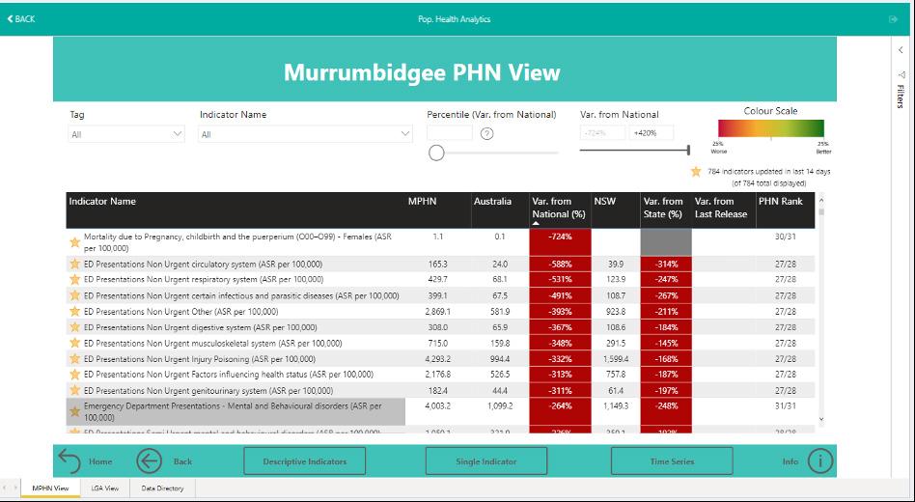Click star on Mortality due to Pregnancy row
This screenshot has width=915, height=502.
tap(74, 242)
